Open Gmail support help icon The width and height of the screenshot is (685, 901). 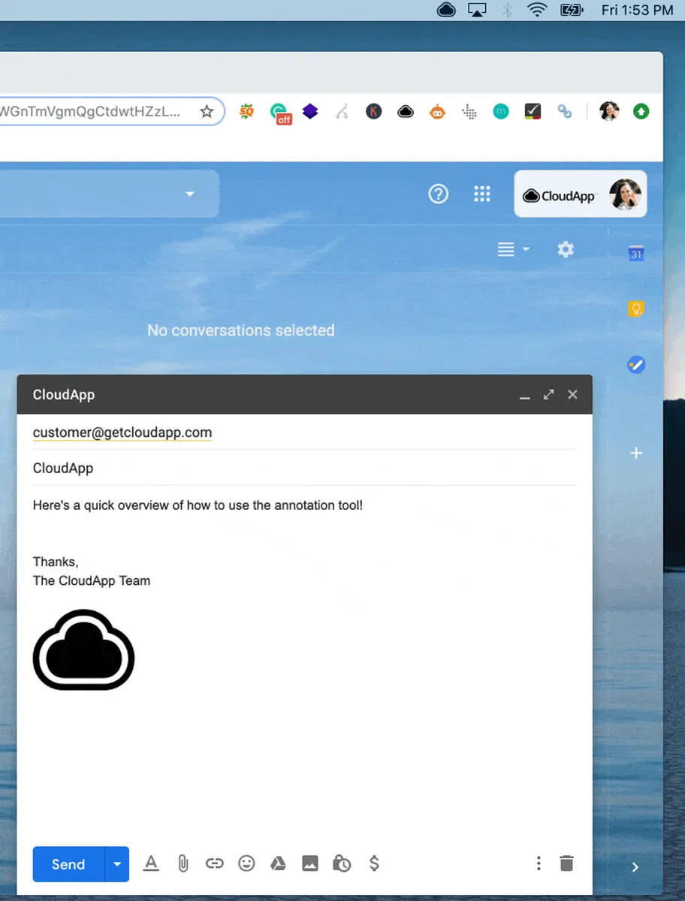(x=438, y=194)
